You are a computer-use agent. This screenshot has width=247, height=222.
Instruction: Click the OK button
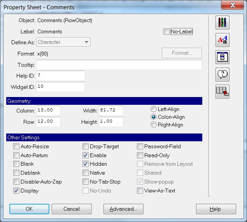(x=29, y=209)
